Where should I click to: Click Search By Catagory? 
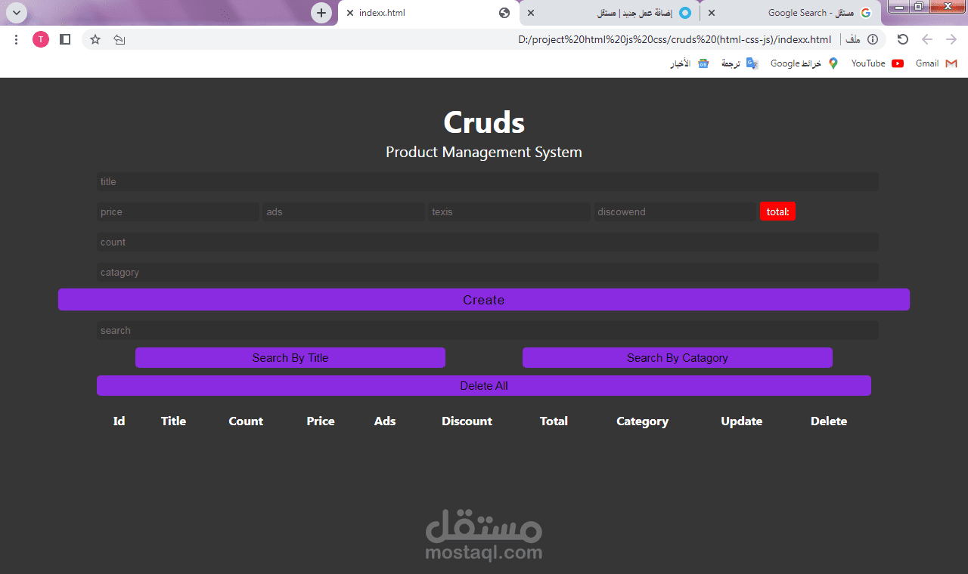coord(677,357)
